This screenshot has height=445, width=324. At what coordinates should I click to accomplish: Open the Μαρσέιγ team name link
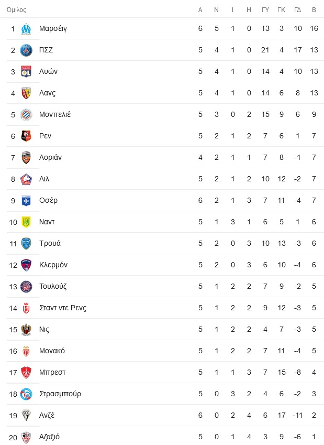tap(53, 29)
